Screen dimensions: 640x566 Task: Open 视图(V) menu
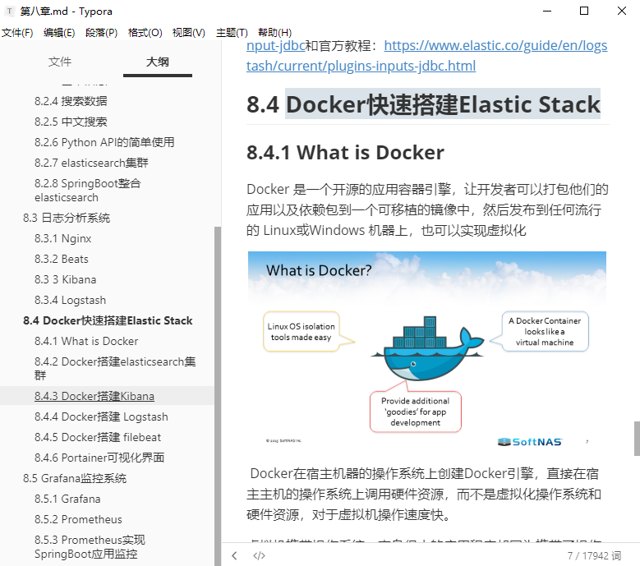coord(189,33)
